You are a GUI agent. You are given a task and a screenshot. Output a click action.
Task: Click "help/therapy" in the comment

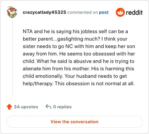[x=38, y=84]
